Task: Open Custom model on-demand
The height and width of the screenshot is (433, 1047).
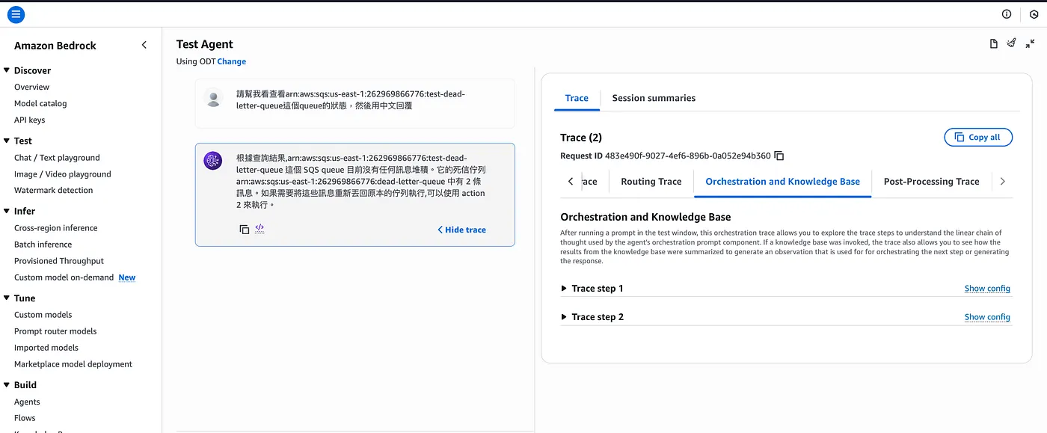Action: (x=64, y=277)
